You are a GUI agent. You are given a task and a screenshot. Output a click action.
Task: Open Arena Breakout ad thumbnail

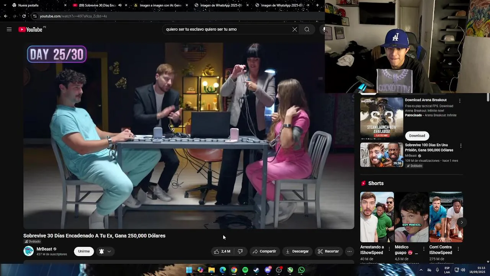point(382,118)
